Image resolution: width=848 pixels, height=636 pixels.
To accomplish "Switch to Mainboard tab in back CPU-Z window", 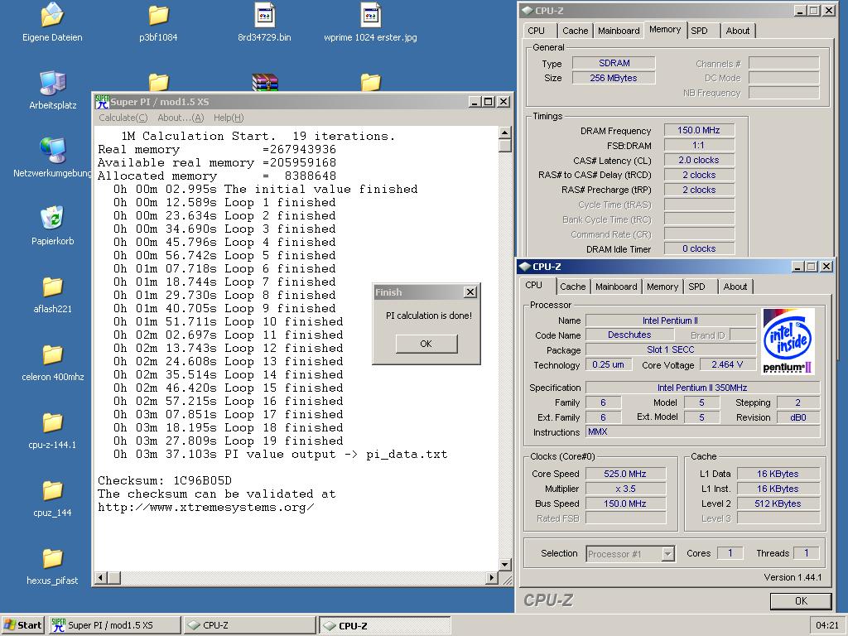I will [x=619, y=31].
